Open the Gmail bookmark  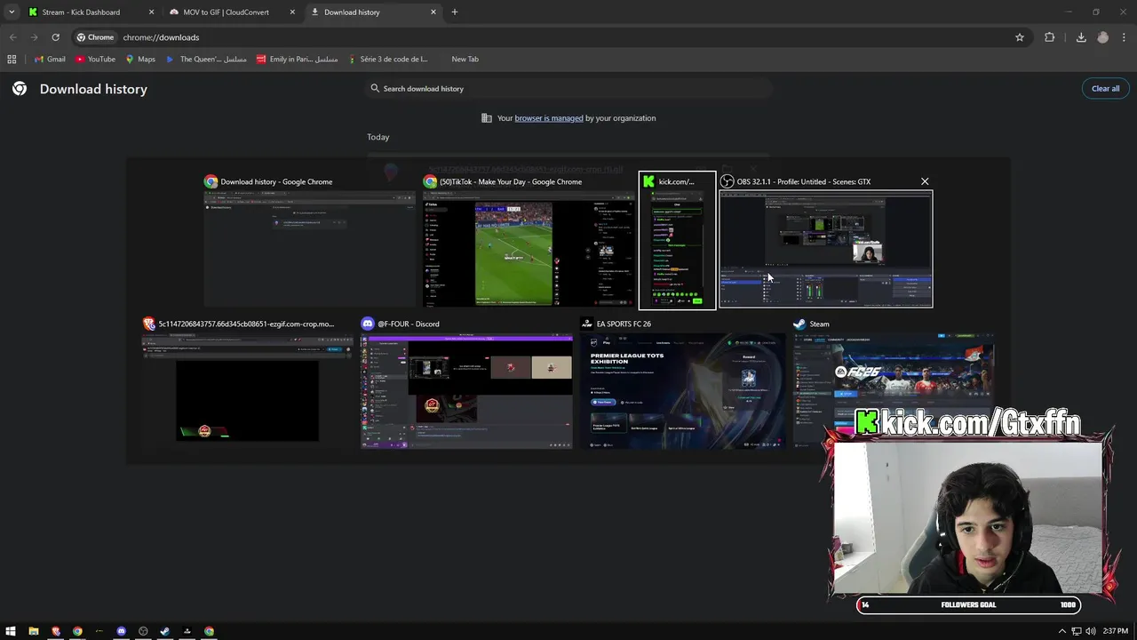click(x=50, y=60)
